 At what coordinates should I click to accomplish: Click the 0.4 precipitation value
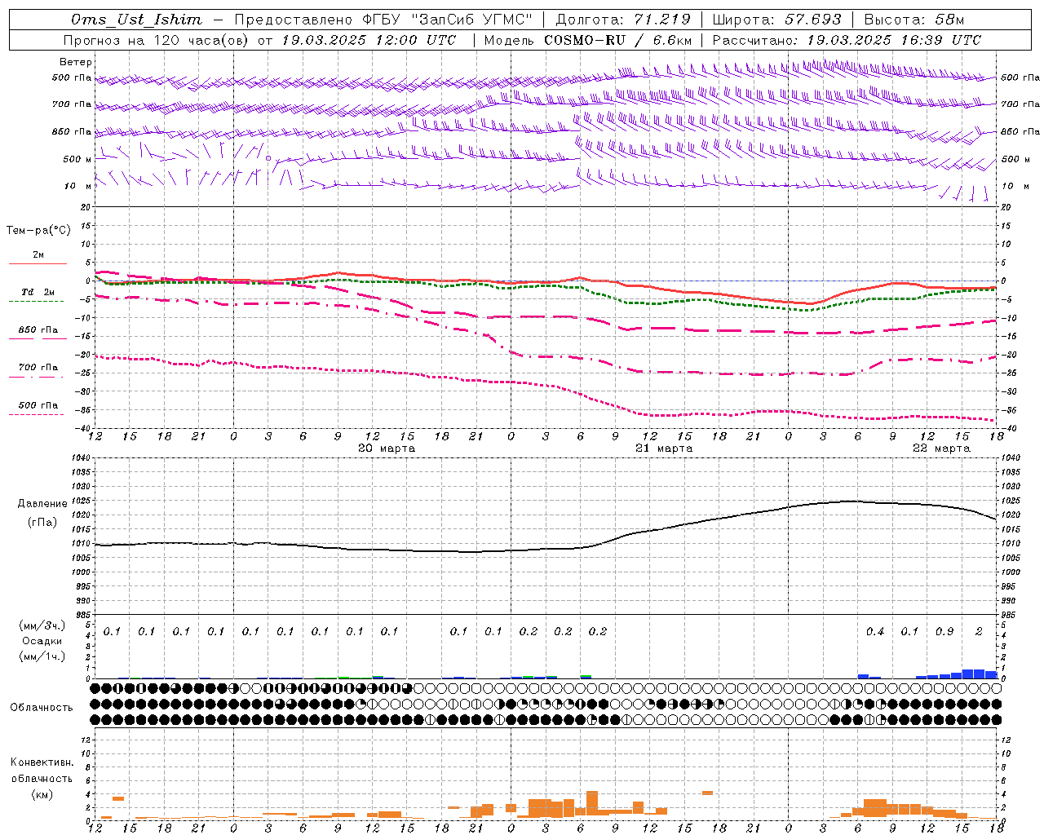[x=875, y=632]
